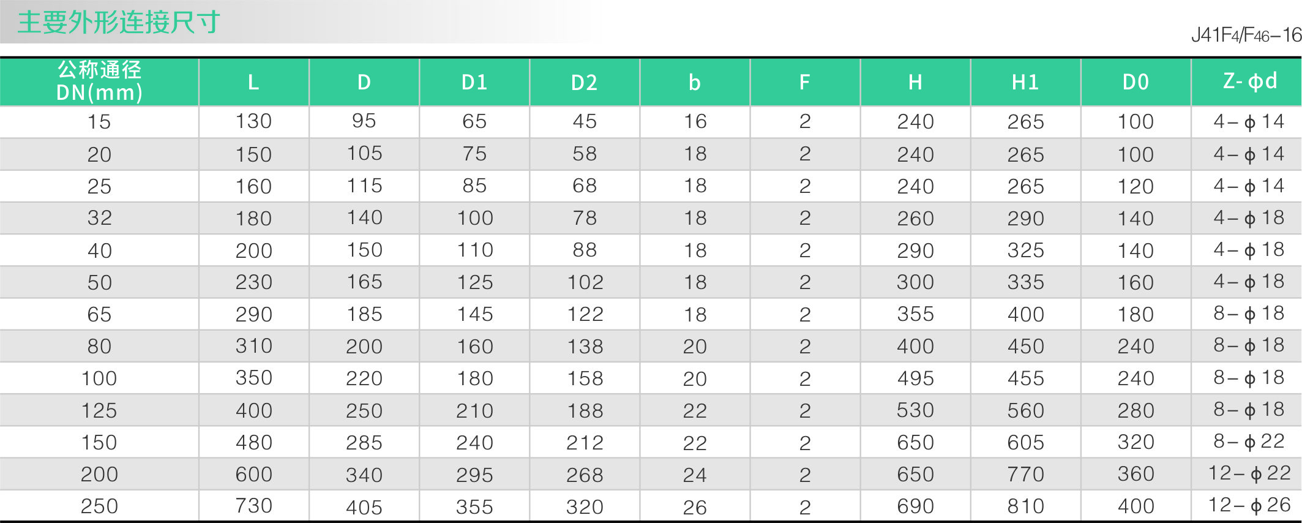Viewport: 1302px width, 523px height.
Task: Select the 8-φ22 cell
Action: pyautogui.click(x=1249, y=442)
